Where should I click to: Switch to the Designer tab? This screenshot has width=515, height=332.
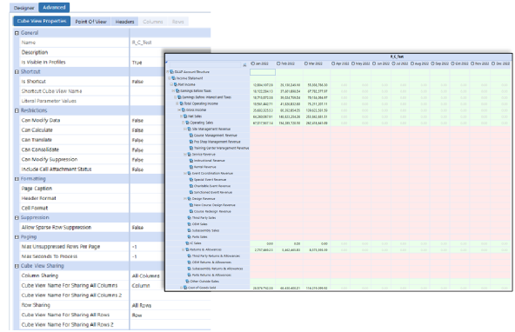[x=24, y=8]
